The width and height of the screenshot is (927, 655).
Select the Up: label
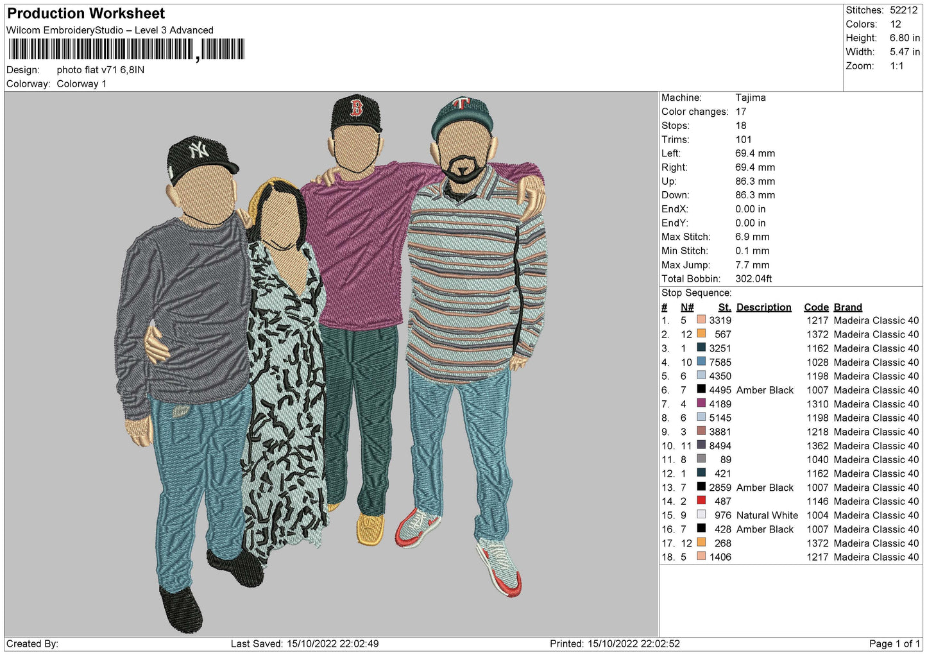click(x=669, y=182)
